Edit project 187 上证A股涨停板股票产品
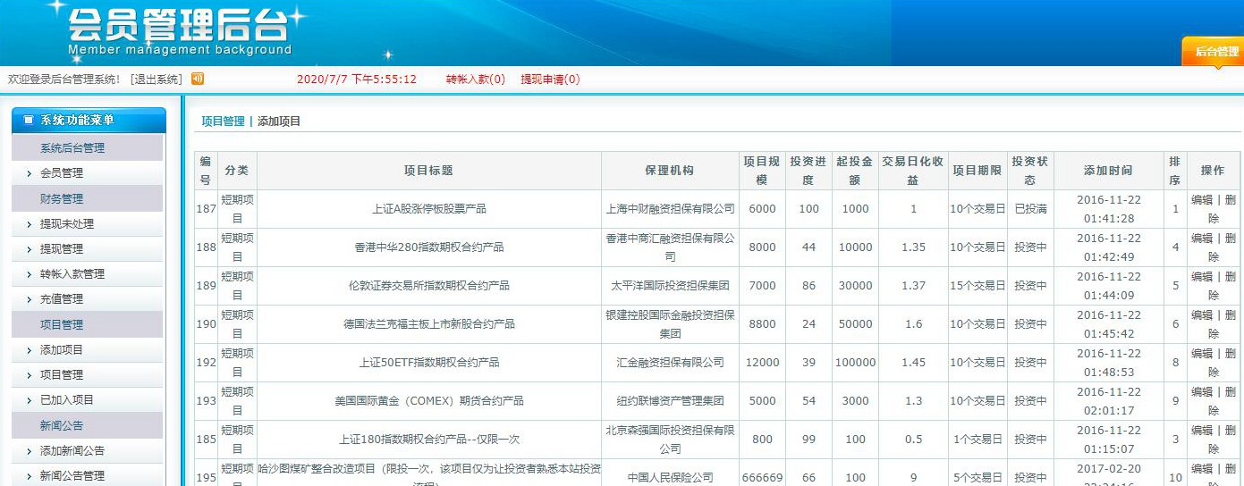The width and height of the screenshot is (1244, 486). (x=1201, y=201)
